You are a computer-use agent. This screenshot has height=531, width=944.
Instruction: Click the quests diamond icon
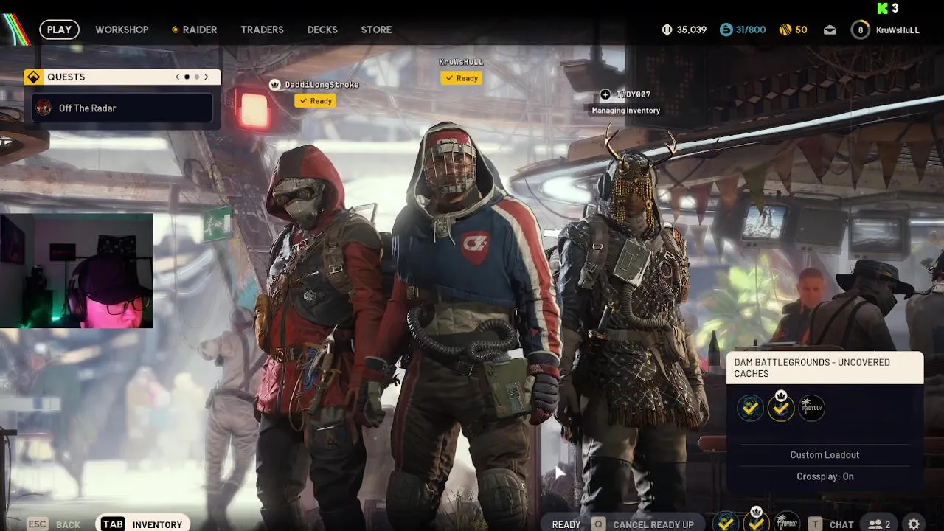(33, 77)
